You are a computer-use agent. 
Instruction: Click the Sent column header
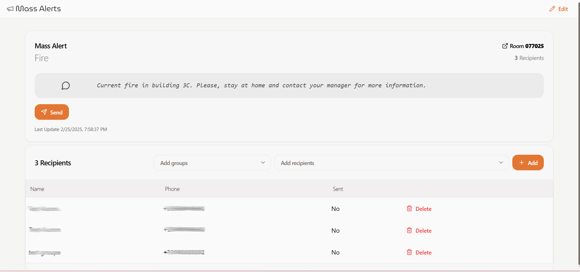[338, 189]
